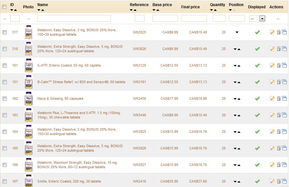The image size is (289, 187).
Task: Edit 5-HTP product 161 pencil icon
Action: tap(272, 65)
